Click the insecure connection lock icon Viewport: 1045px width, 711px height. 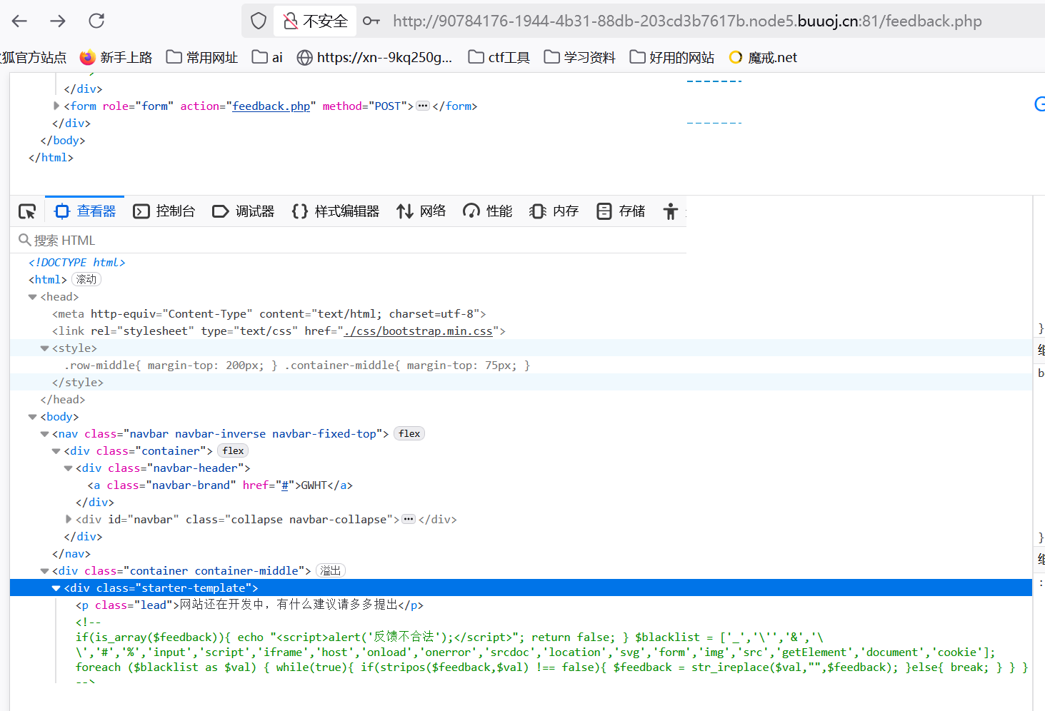tap(290, 21)
